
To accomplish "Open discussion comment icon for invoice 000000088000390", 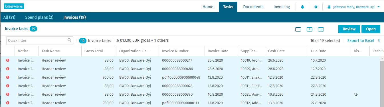I will [355, 95].
